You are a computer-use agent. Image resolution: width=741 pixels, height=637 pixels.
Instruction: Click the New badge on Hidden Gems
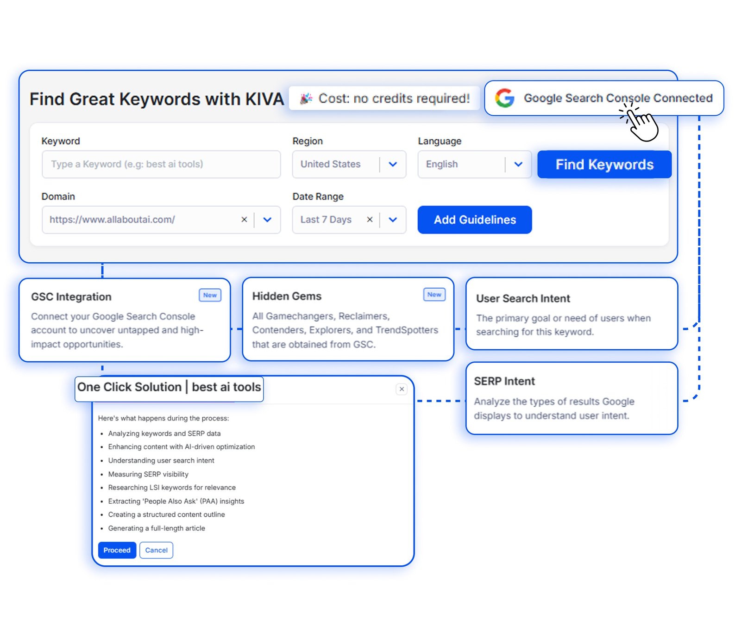click(x=433, y=294)
